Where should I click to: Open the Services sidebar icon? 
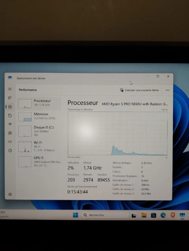tap(10, 150)
